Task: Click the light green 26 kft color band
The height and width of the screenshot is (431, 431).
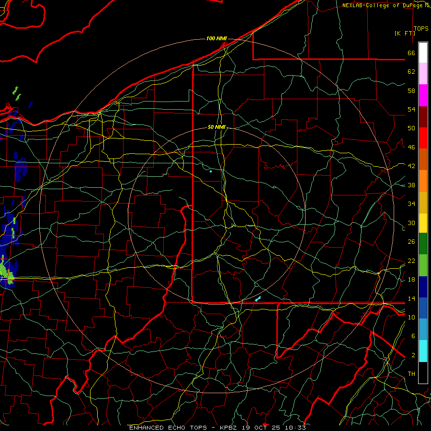Action: tap(423, 265)
